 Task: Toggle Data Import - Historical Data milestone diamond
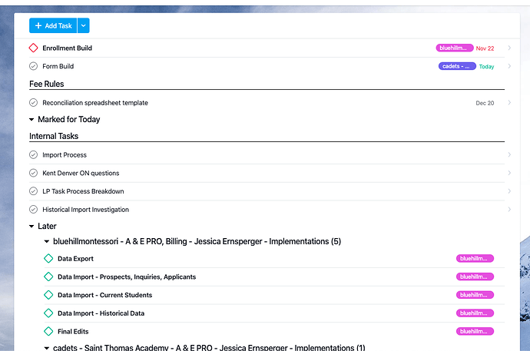point(48,313)
